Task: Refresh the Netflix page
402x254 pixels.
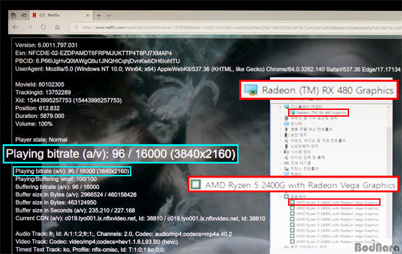Action: (44, 27)
